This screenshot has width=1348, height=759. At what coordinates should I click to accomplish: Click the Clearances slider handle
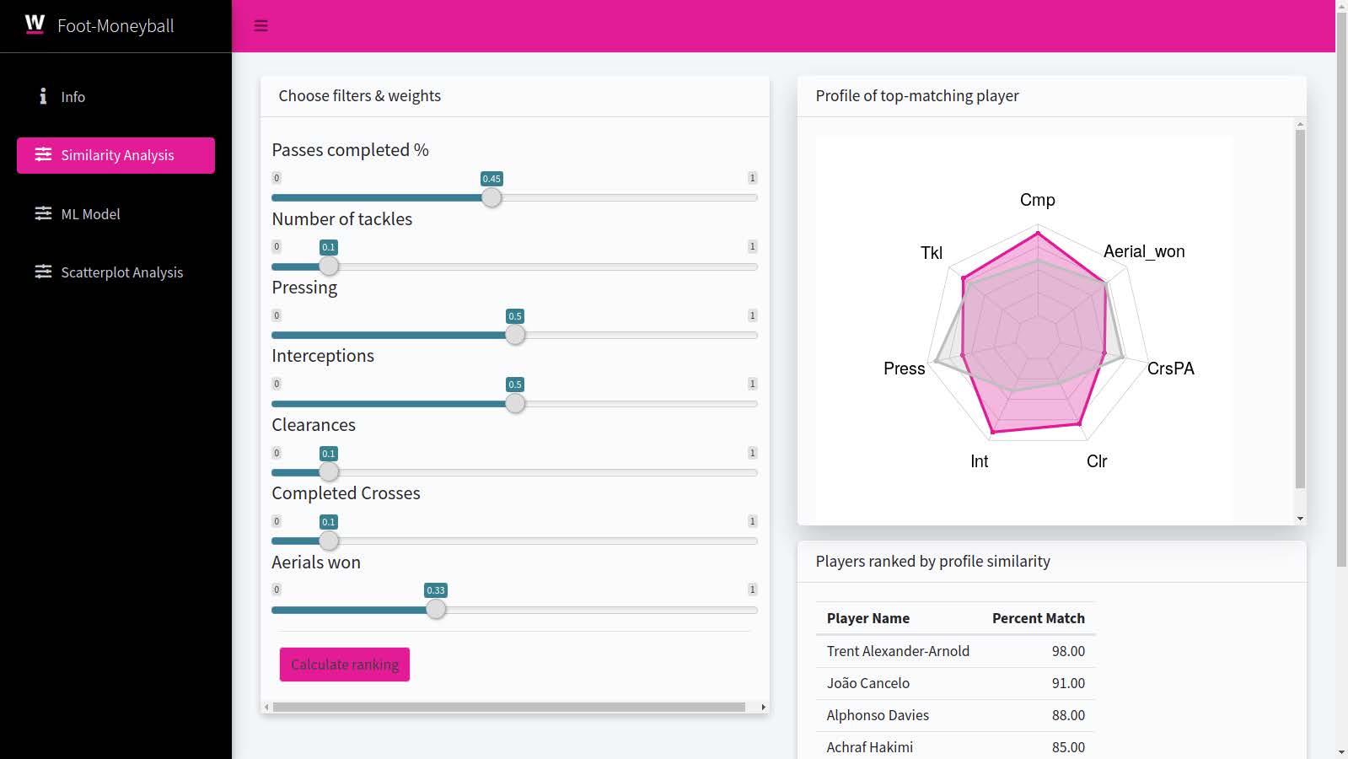pos(329,472)
